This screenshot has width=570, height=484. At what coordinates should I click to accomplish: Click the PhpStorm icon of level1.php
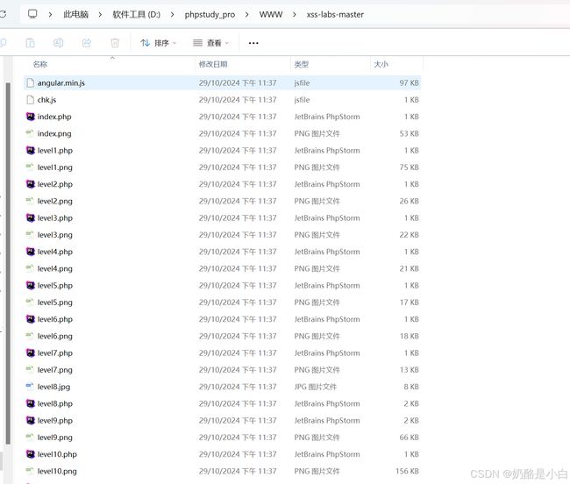coord(31,151)
